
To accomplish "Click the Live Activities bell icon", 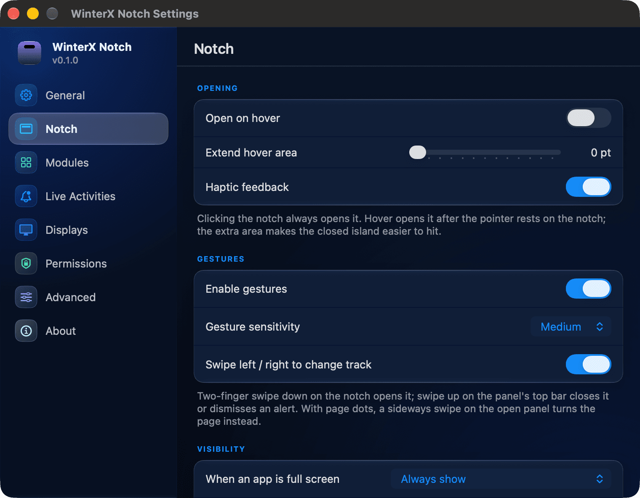I will coord(26,196).
